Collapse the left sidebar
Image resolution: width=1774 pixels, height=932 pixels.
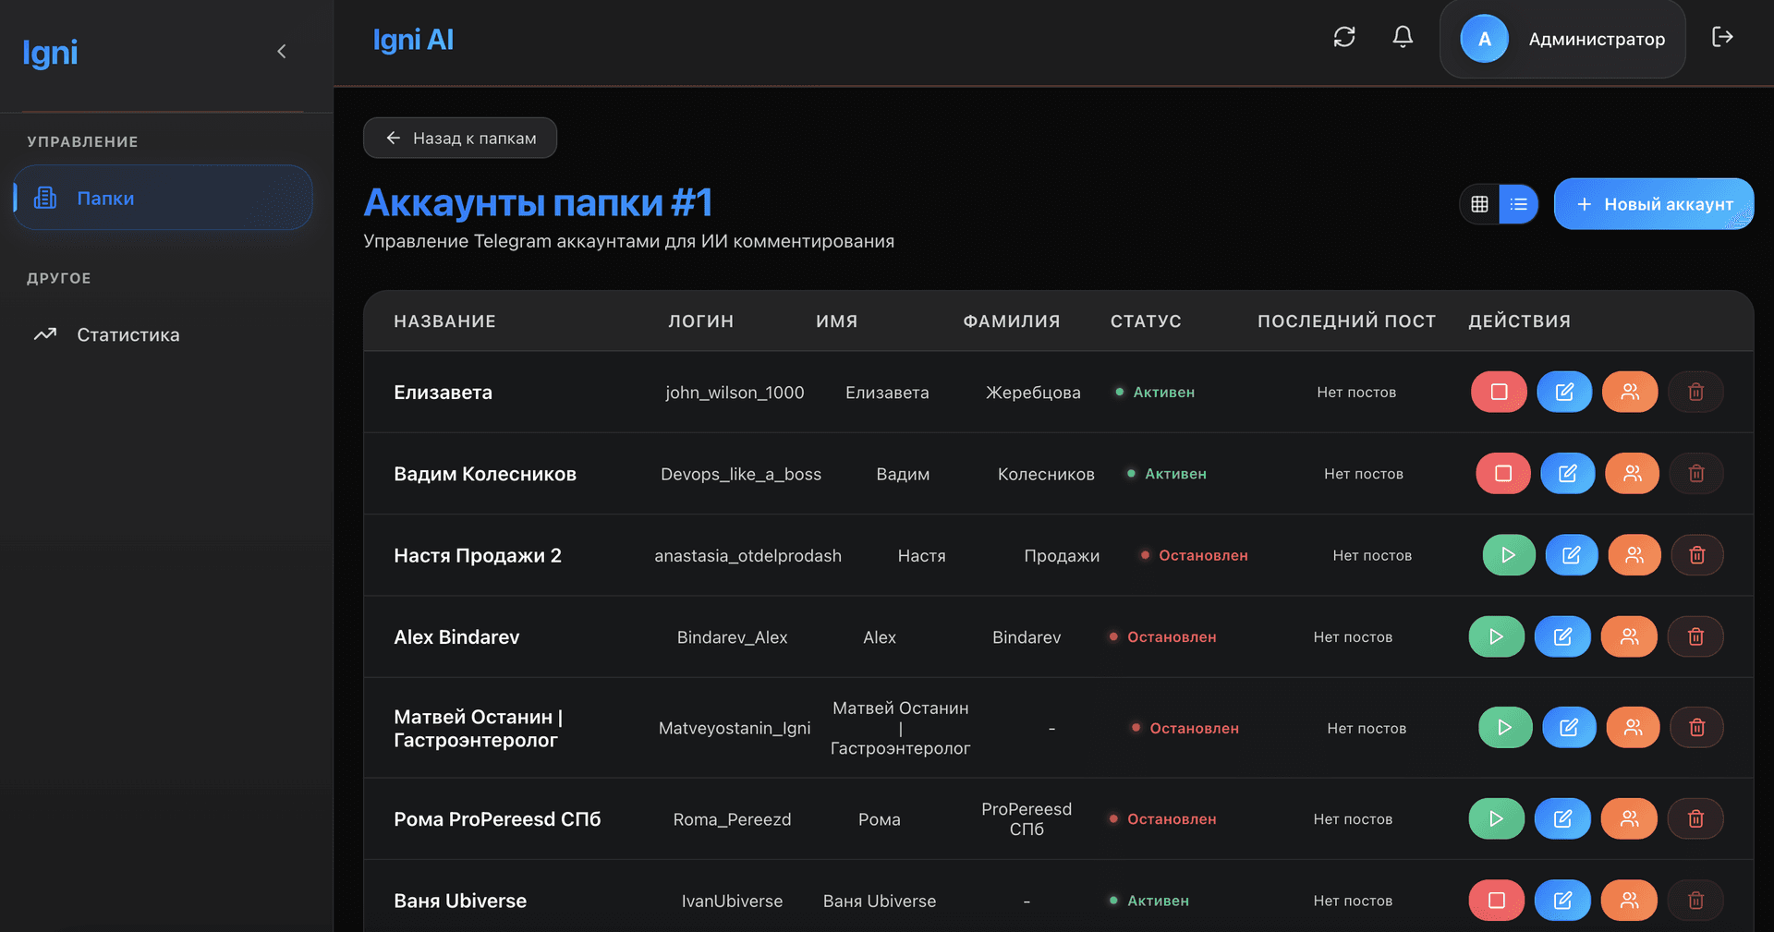(x=282, y=51)
